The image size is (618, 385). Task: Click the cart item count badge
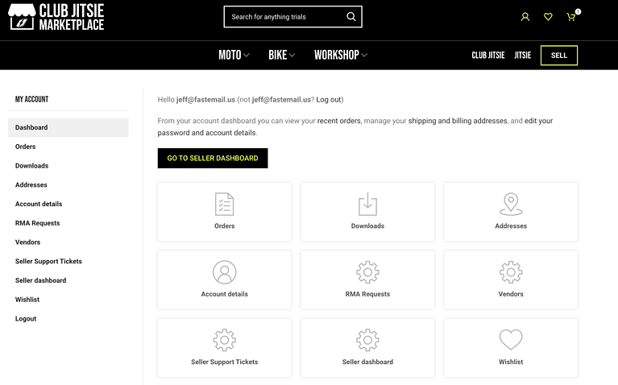click(578, 12)
